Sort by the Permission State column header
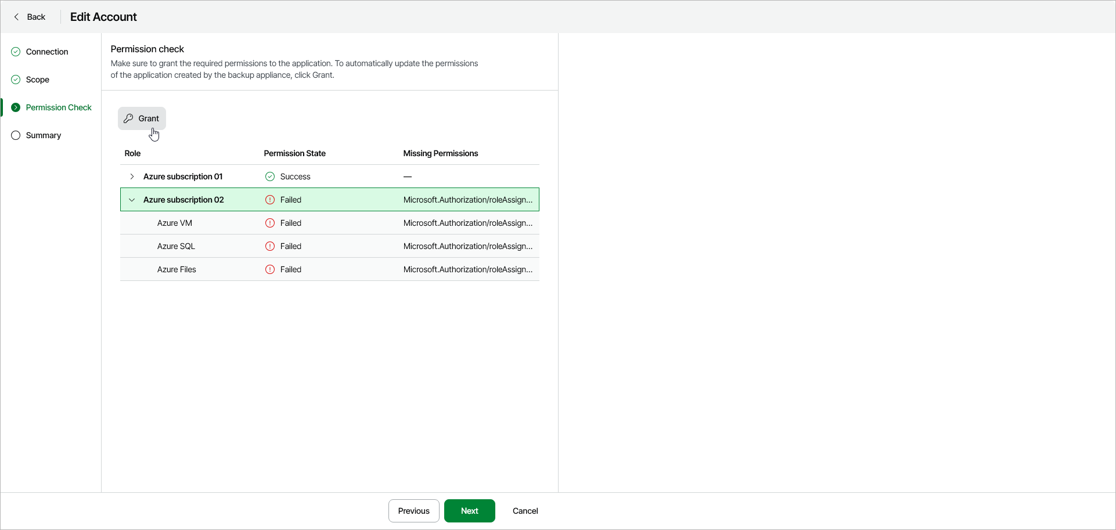Image resolution: width=1116 pixels, height=530 pixels. (294, 153)
